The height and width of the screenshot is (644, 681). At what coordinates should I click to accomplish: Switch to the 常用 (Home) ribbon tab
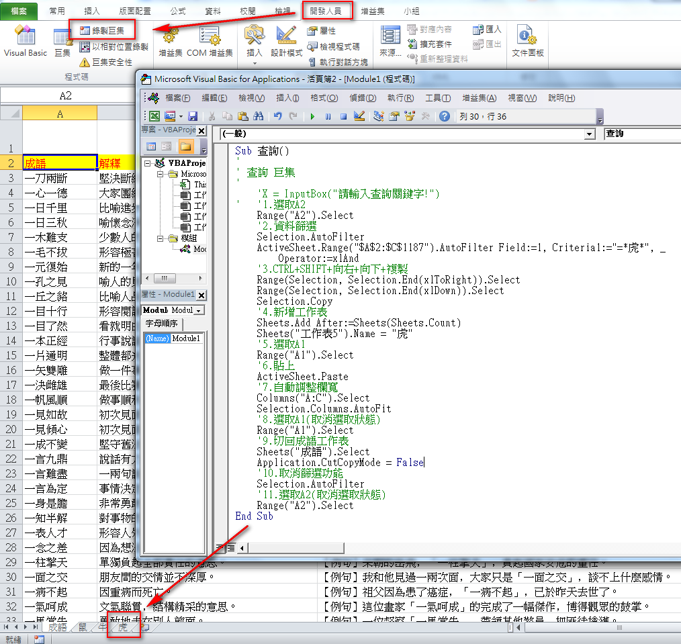[57, 11]
